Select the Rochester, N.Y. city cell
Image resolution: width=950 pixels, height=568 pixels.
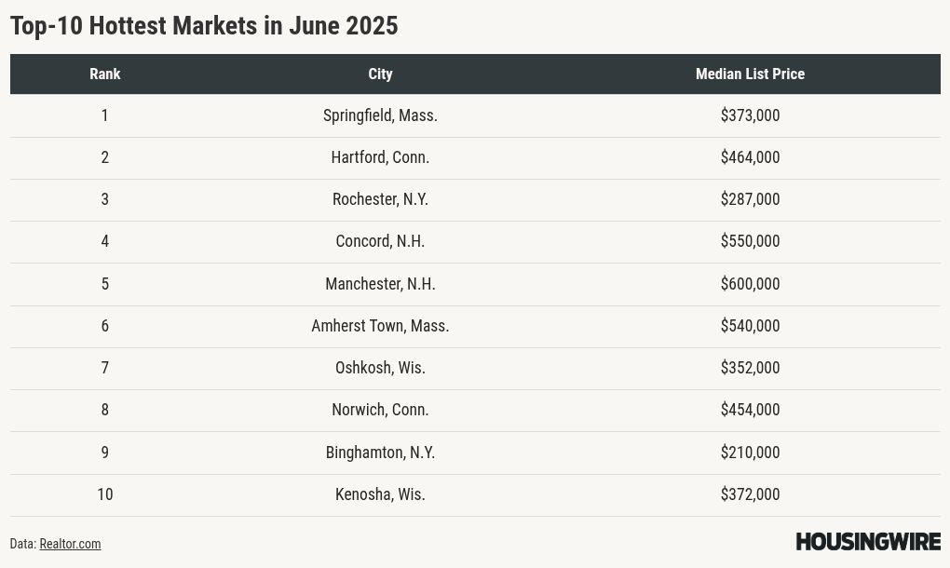(x=380, y=199)
